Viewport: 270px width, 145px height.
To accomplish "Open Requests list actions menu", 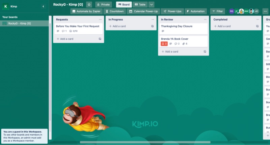I will point(100,20).
